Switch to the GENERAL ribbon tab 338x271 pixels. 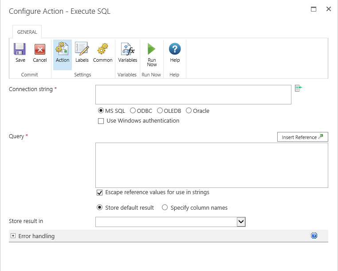click(27, 32)
